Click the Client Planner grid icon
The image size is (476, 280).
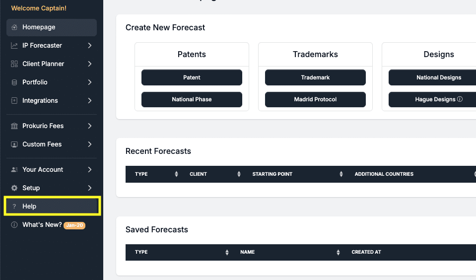tap(14, 64)
